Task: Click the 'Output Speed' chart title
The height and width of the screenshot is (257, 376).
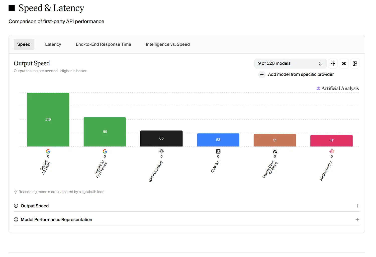Action: coord(32,63)
